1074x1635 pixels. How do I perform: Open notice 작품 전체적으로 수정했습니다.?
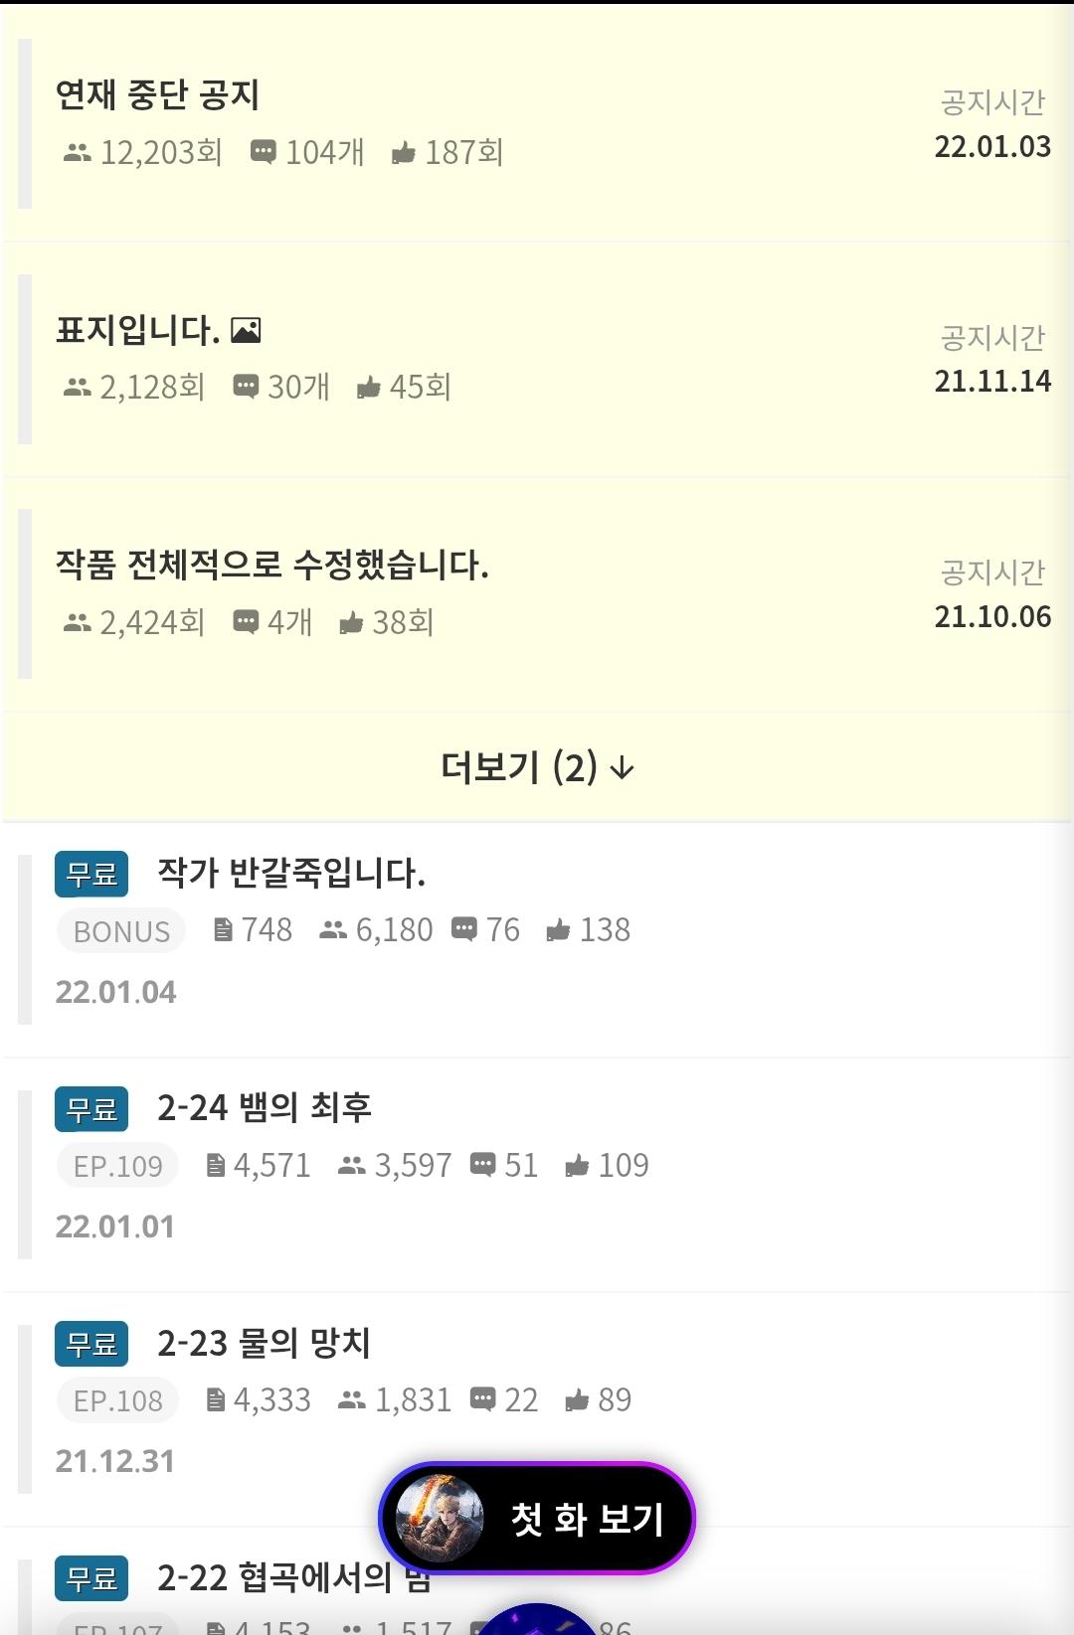537,594
